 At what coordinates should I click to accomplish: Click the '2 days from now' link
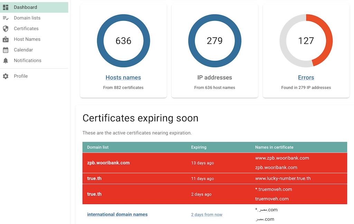click(207, 215)
